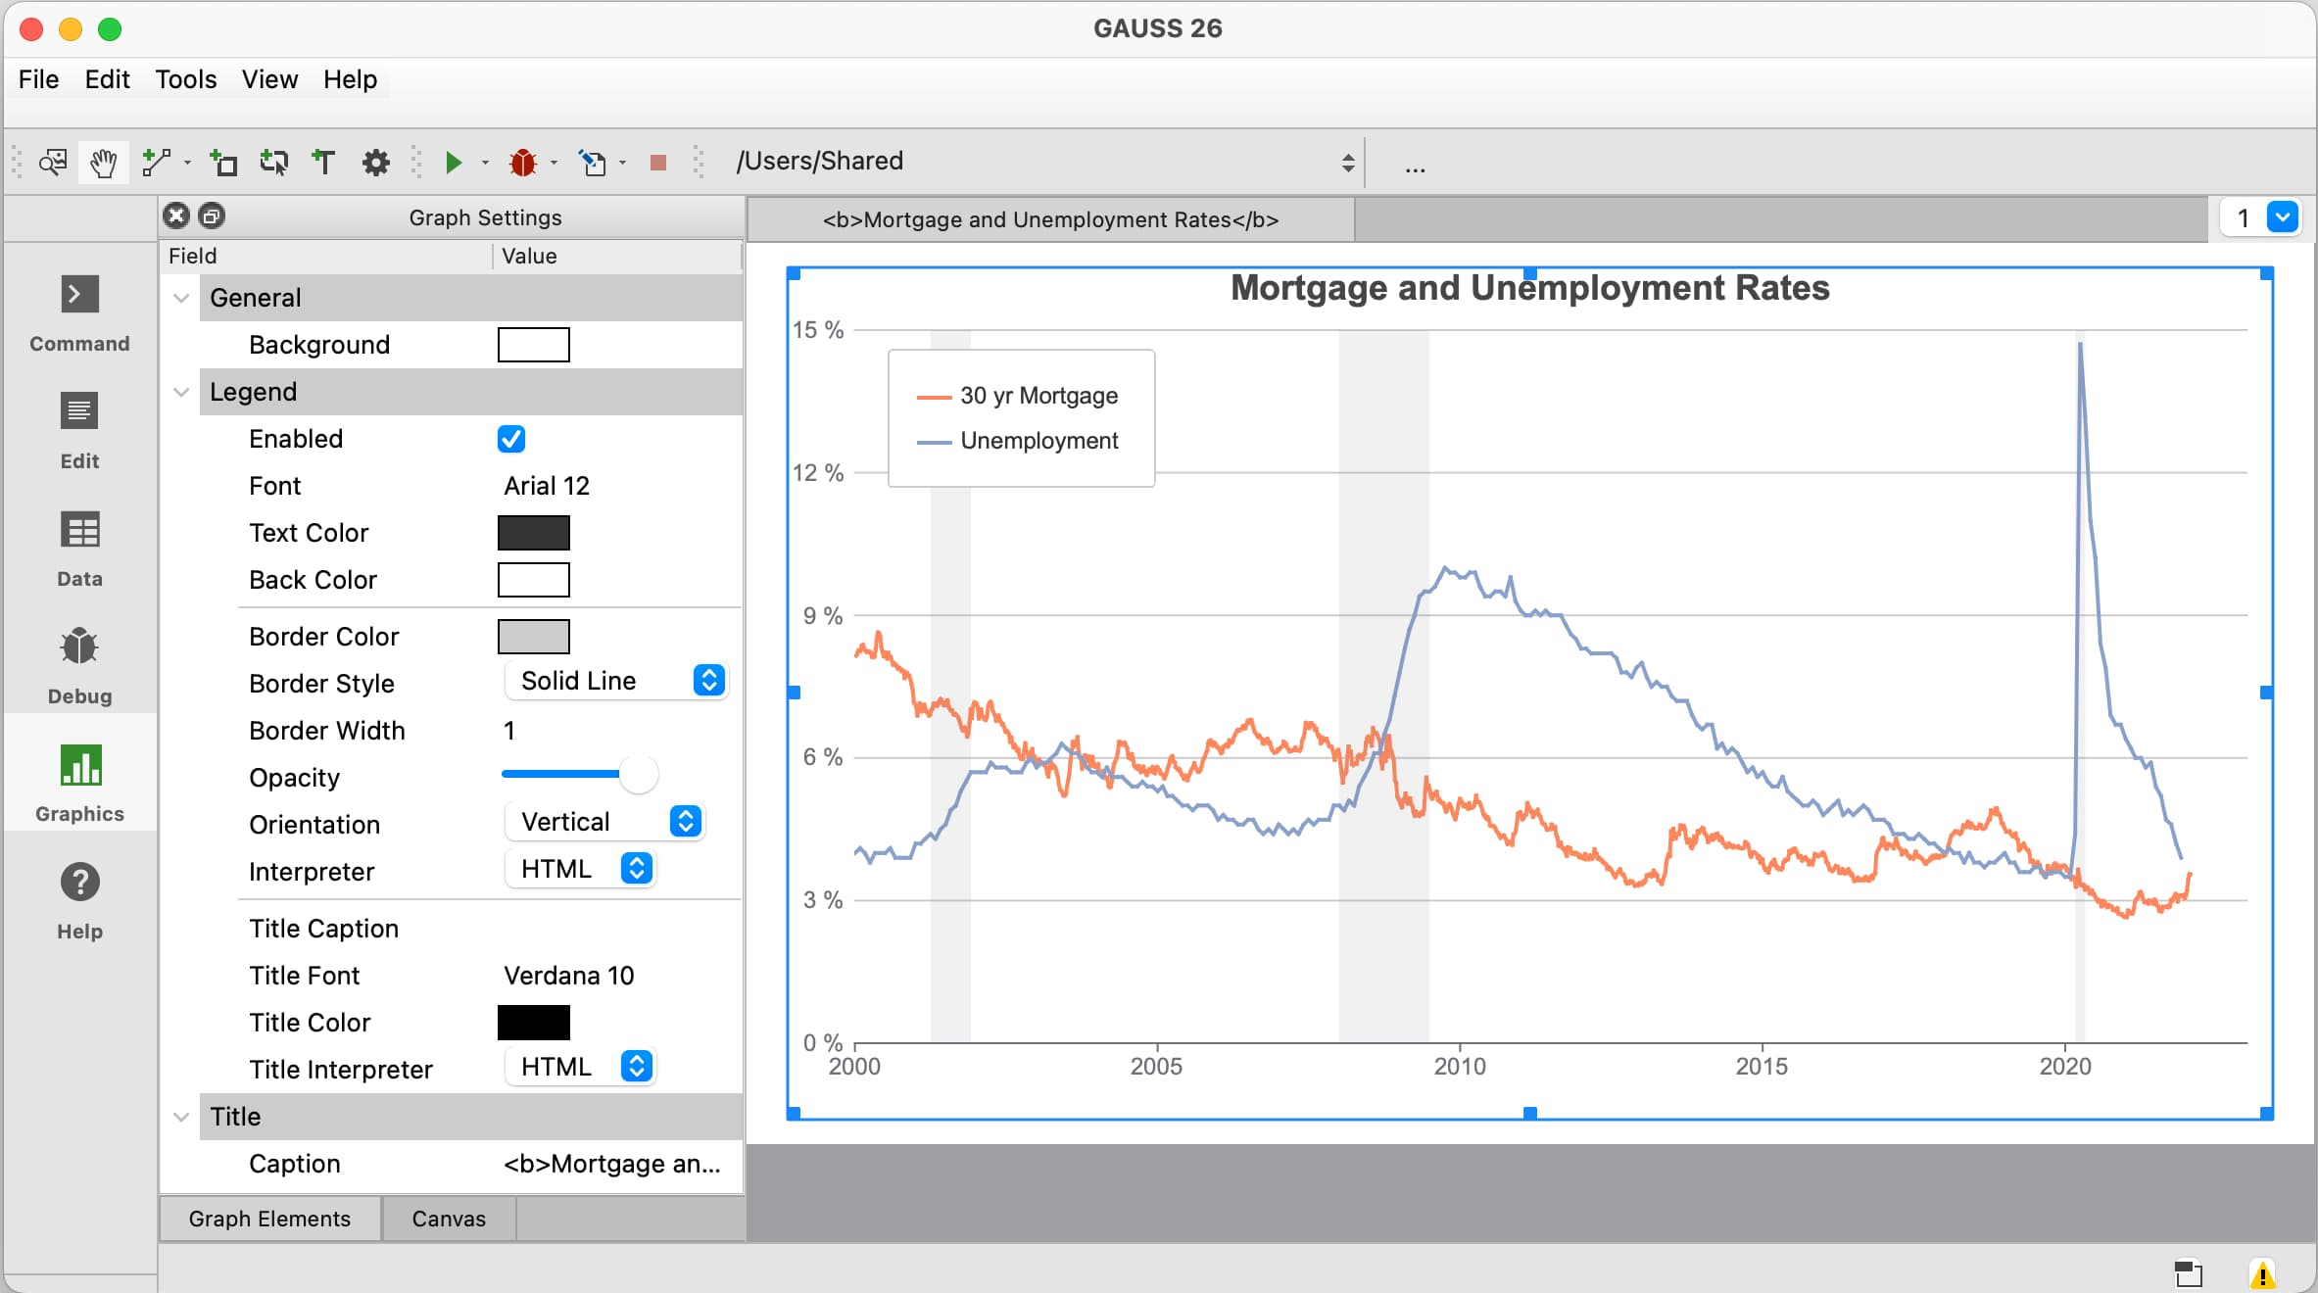Open graph settings gear icon
The height and width of the screenshot is (1293, 2318).
tap(376, 163)
